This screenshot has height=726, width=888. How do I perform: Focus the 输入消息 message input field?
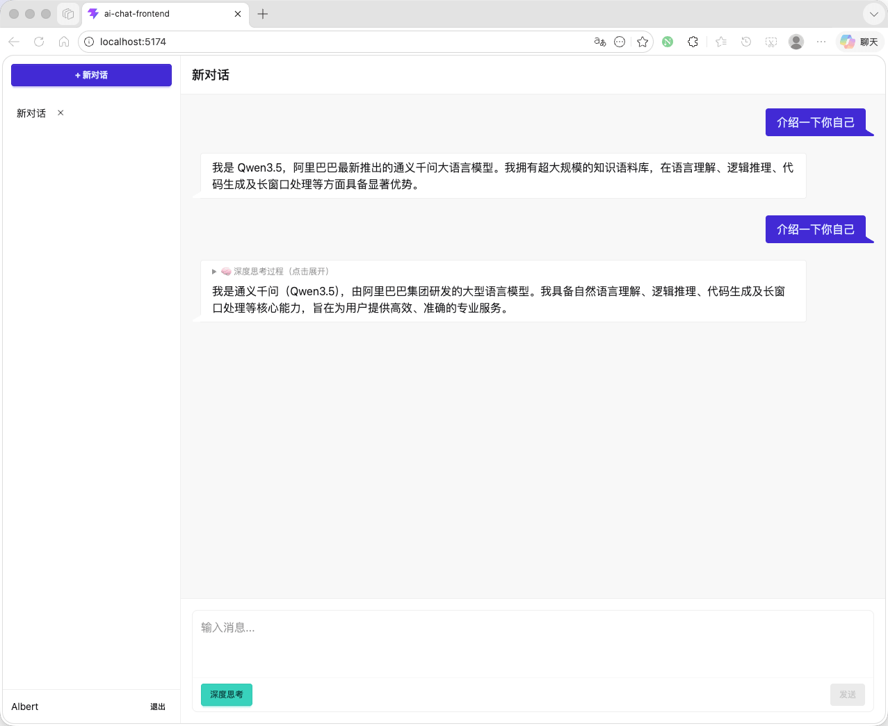[x=533, y=643]
